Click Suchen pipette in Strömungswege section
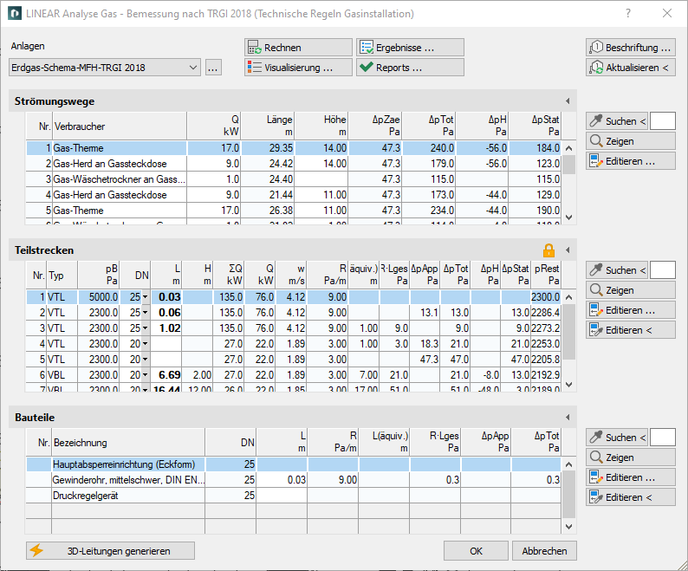 pos(617,121)
